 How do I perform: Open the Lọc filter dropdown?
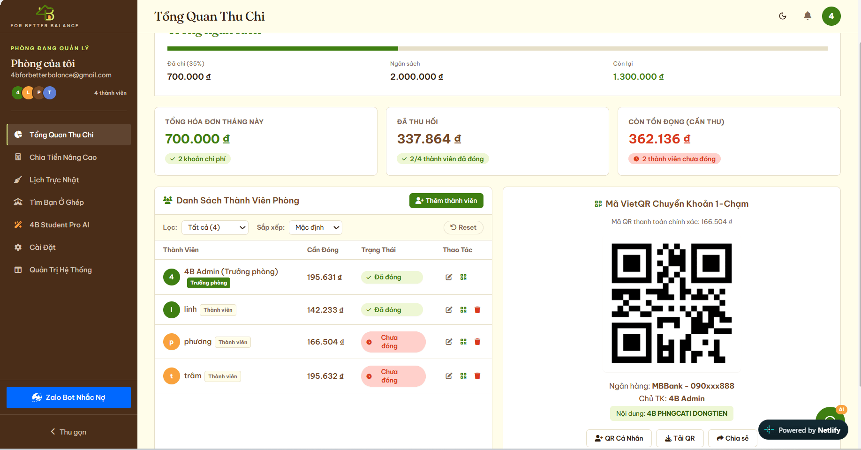(215, 227)
